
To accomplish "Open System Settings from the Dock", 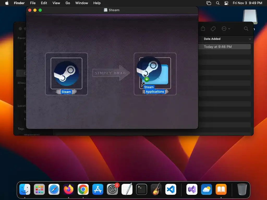I will (x=112, y=189).
